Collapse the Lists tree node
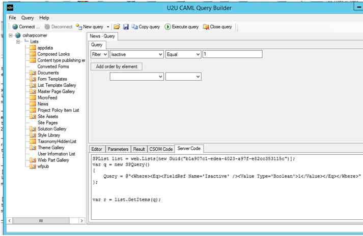363x236 pixels. [x=18, y=42]
